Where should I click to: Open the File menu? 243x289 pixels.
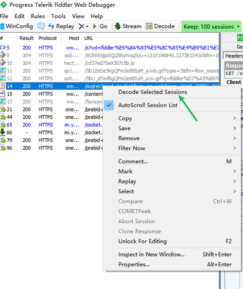coord(4,16)
